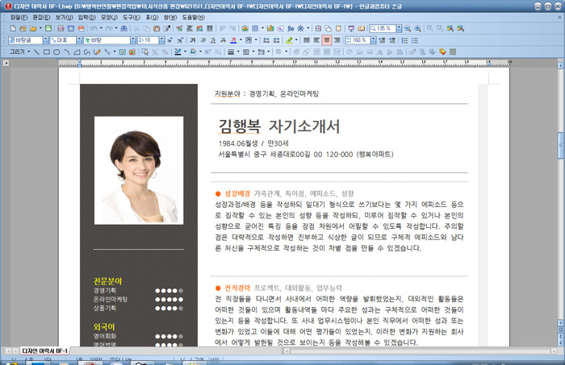Click the object select arrow tool
Viewport: 565px width, 365px height.
click(144, 52)
